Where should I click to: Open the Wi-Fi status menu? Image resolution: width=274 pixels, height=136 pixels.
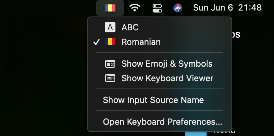point(134,8)
